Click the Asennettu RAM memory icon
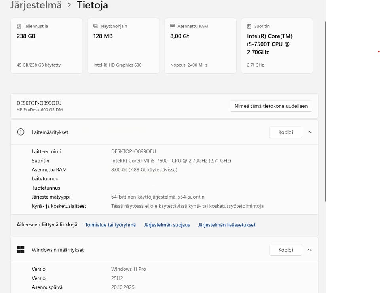Image resolution: width=380 pixels, height=293 pixels. pos(172,26)
